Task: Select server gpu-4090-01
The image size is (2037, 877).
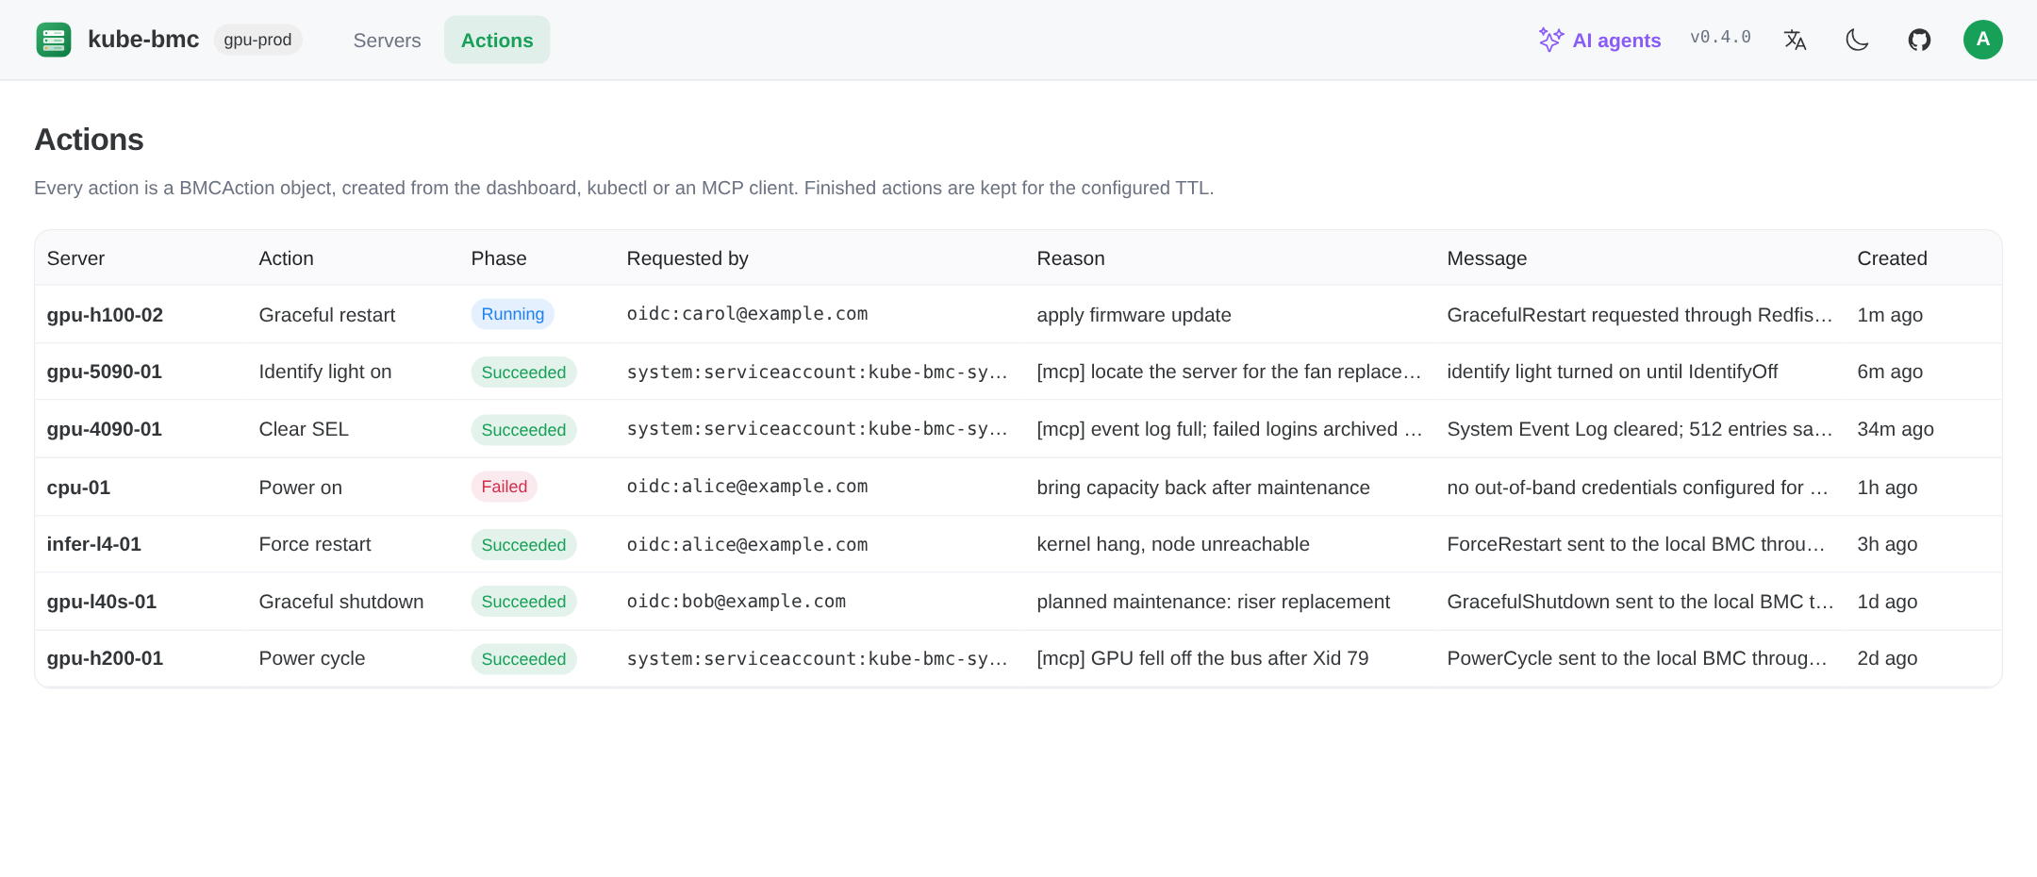Action: (x=105, y=429)
